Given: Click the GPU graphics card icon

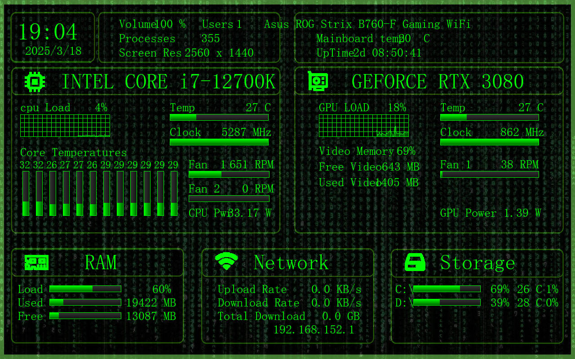Looking at the screenshot, I should pyautogui.click(x=318, y=81).
